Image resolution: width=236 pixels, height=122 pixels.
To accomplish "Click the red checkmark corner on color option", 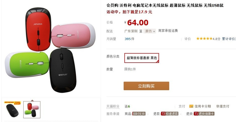I will click(x=158, y=62).
